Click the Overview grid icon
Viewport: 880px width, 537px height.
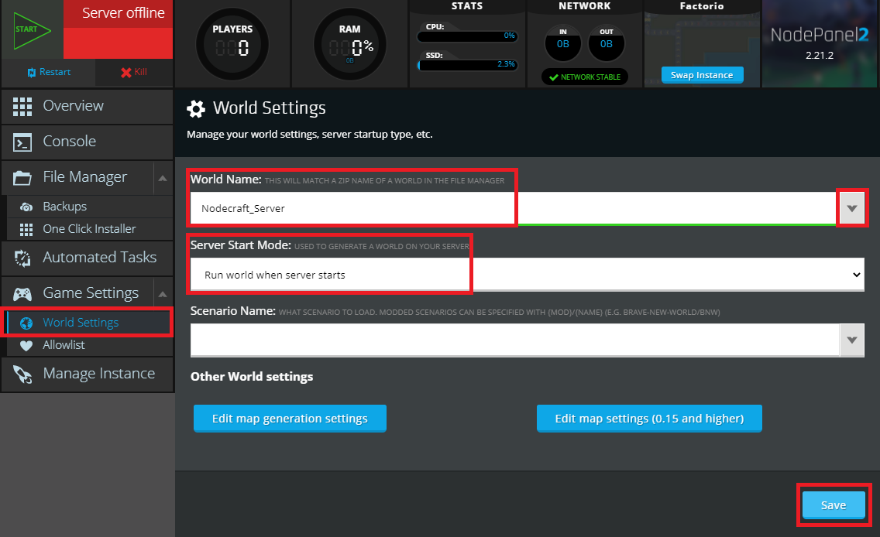click(22, 107)
